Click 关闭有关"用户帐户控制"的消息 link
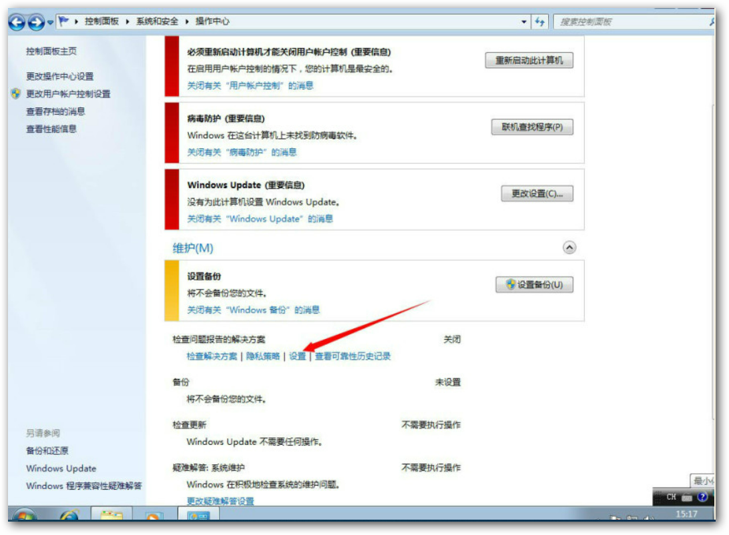The image size is (729, 535). 250,85
